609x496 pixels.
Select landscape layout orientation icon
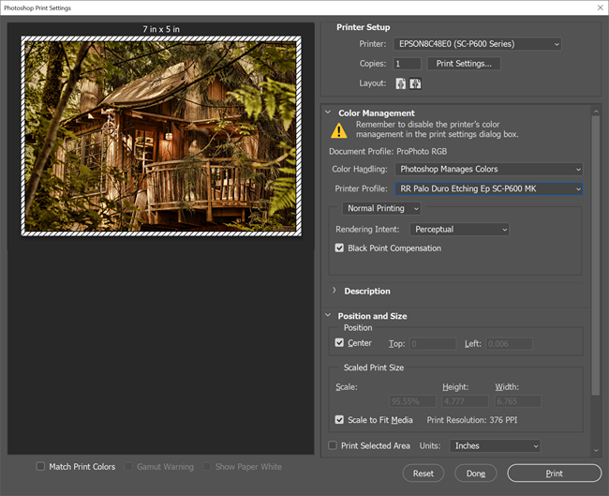click(415, 83)
